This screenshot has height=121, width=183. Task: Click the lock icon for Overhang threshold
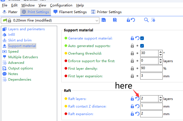(x=132, y=53)
